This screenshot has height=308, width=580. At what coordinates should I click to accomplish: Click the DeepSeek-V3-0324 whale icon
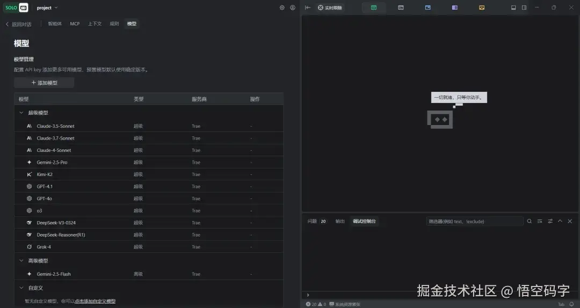click(x=29, y=223)
